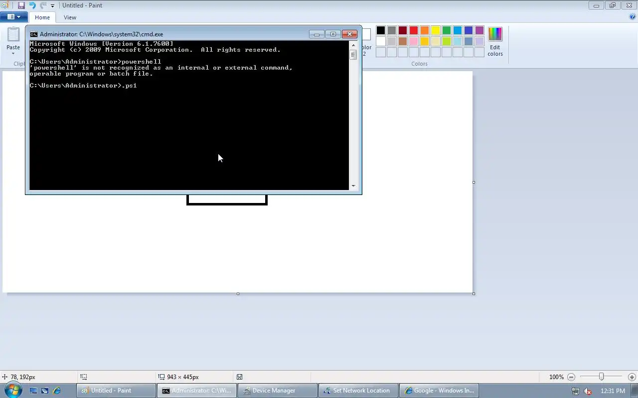Click the zoom slider handle
Image resolution: width=638 pixels, height=398 pixels.
click(x=602, y=377)
